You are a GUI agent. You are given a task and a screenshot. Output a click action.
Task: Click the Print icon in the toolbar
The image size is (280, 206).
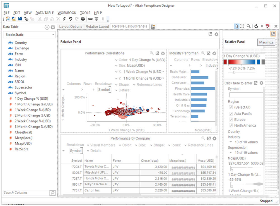point(83,19)
